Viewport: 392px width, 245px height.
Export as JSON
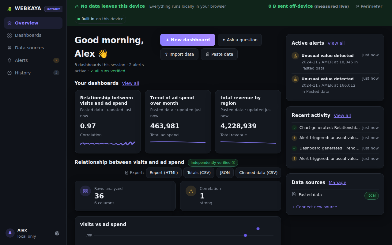(225, 173)
